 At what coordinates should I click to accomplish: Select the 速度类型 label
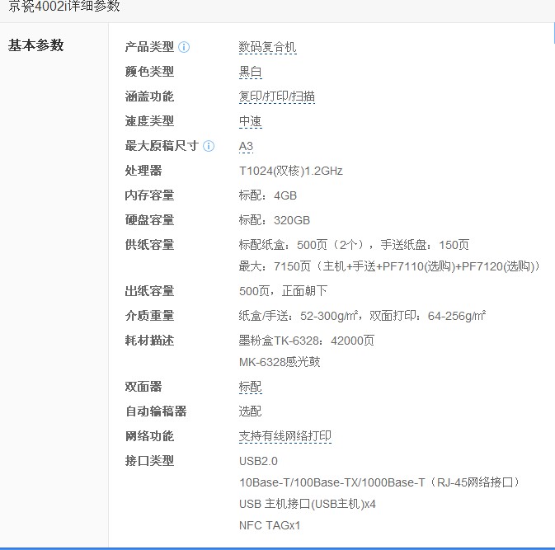coord(149,121)
